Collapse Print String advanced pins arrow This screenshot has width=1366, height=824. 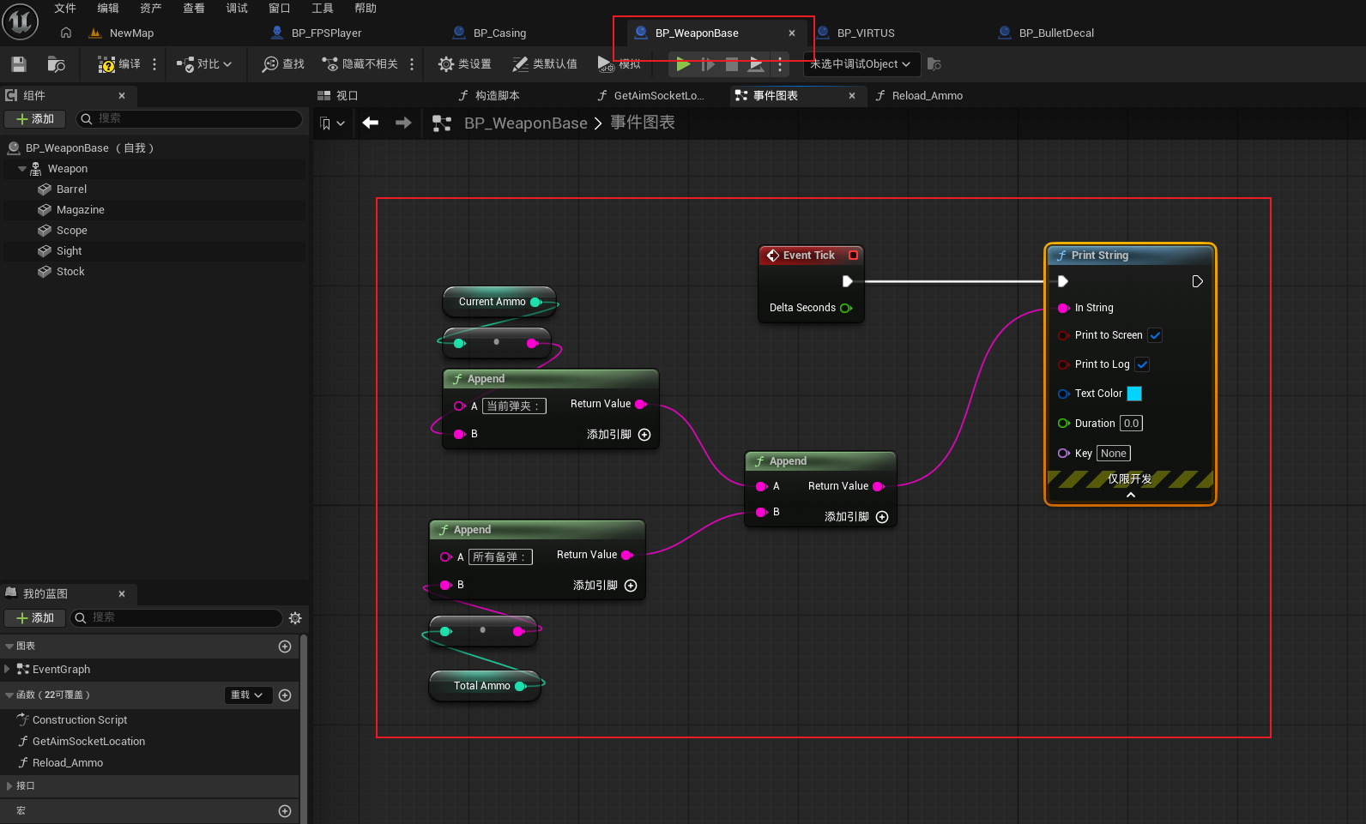(1131, 495)
